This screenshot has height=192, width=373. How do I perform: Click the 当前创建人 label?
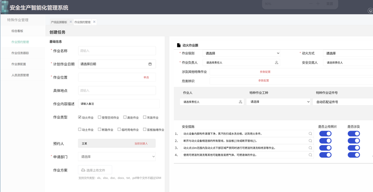[141, 144]
